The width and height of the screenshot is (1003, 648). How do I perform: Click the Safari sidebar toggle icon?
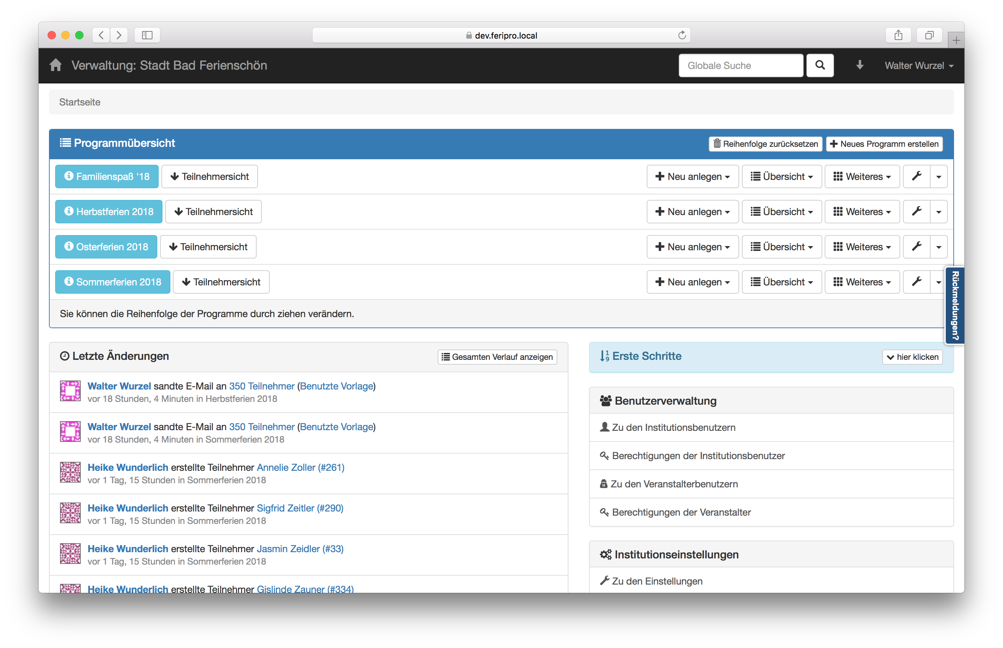tap(147, 36)
